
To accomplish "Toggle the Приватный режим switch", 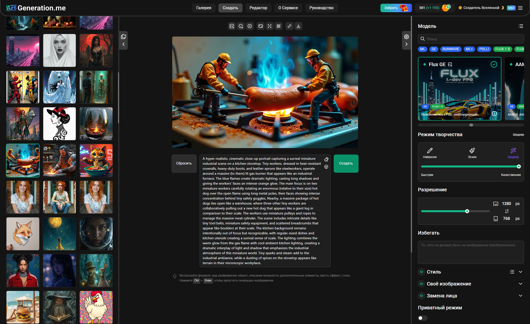I will click(423, 318).
